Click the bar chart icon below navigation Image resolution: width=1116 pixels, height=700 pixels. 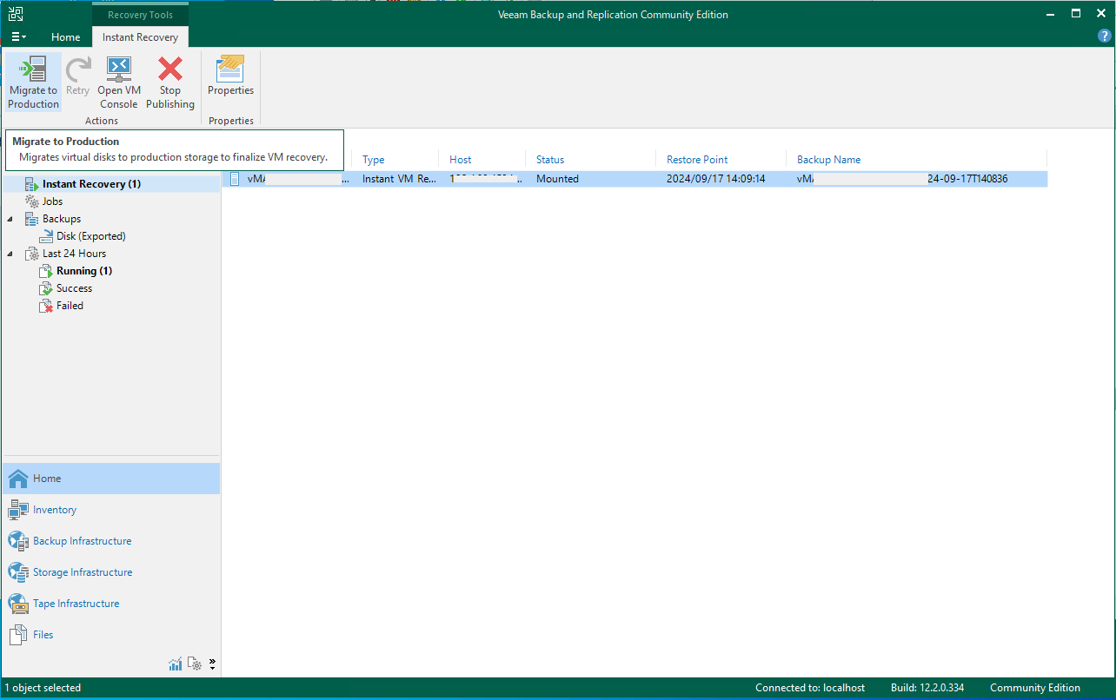(x=176, y=664)
